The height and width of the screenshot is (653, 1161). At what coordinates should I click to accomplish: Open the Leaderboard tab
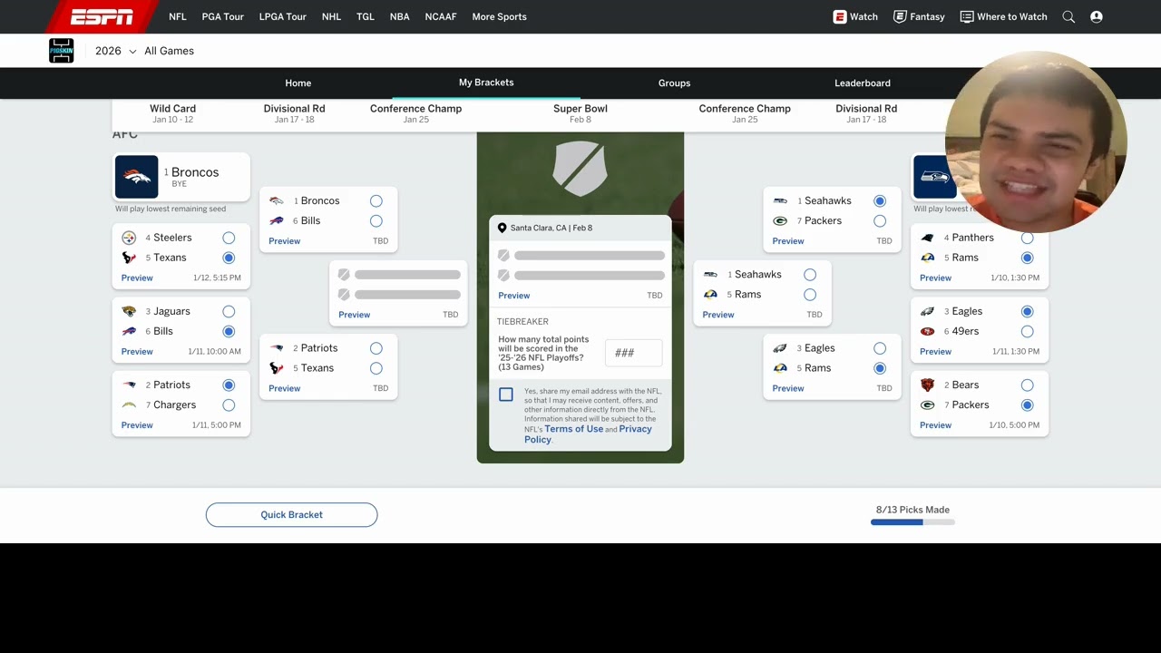point(863,83)
